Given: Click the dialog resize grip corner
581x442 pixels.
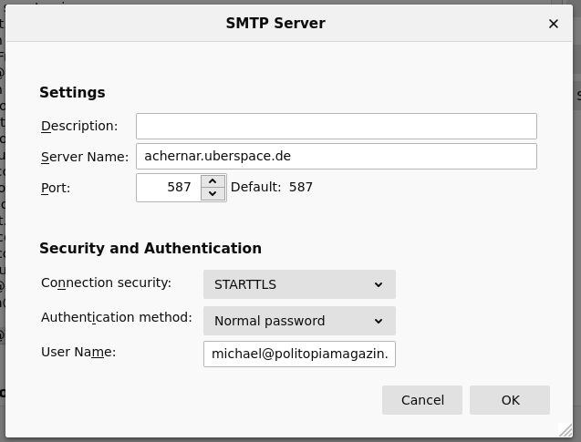Looking at the screenshot, I should pyautogui.click(x=565, y=430).
